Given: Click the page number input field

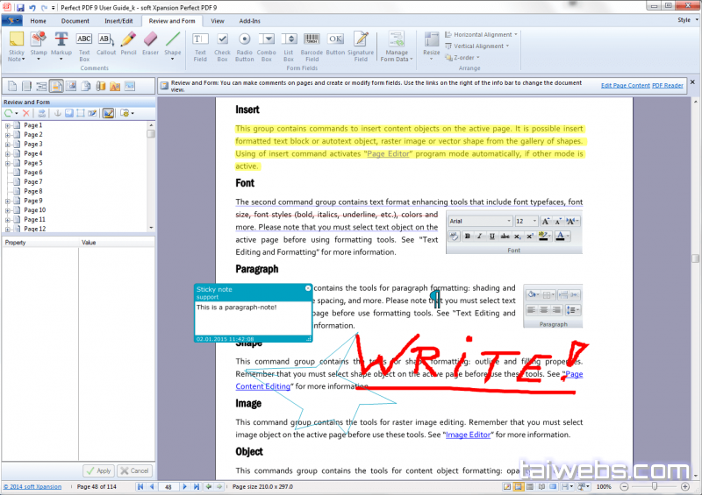Looking at the screenshot, I should (x=168, y=486).
